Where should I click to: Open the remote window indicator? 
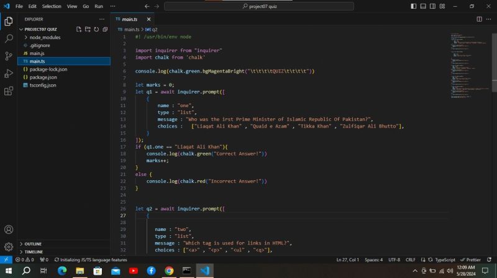[6, 259]
